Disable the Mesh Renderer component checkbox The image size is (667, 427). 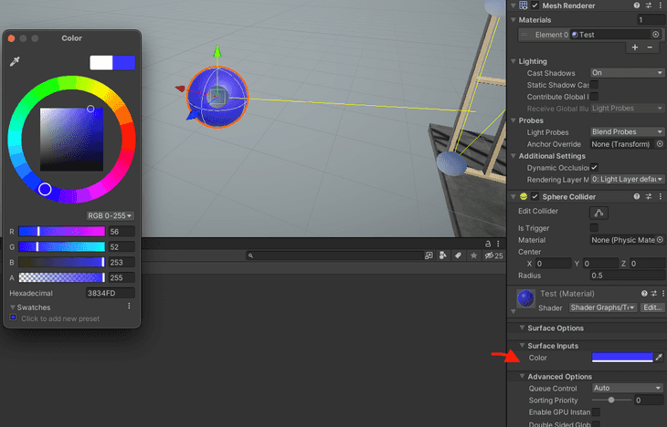click(x=535, y=5)
